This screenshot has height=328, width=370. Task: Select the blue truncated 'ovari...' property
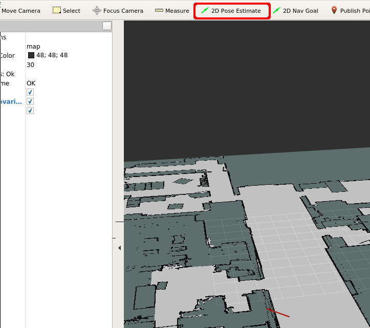click(x=11, y=101)
